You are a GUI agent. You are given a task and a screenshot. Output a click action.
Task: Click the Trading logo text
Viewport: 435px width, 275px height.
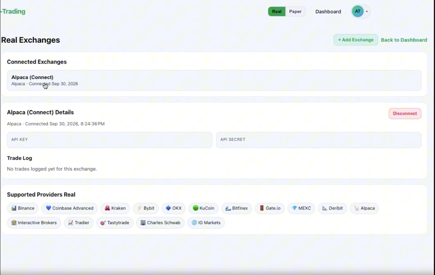point(13,12)
